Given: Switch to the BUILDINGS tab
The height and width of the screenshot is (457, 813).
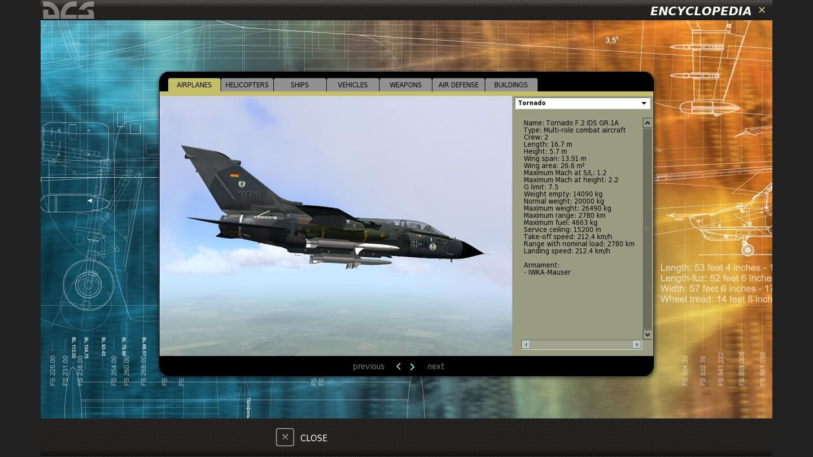Looking at the screenshot, I should tap(511, 85).
